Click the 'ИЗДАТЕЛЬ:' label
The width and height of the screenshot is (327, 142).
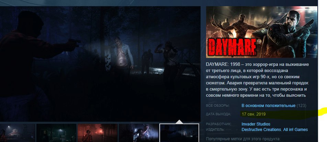click(x=215, y=130)
